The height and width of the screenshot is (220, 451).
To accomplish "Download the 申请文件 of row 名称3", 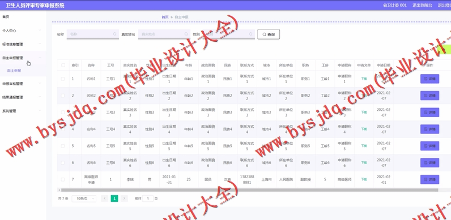I will pos(364,113).
